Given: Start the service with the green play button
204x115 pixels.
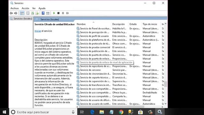Looking at the screenshot, I should (x=54, y=13).
